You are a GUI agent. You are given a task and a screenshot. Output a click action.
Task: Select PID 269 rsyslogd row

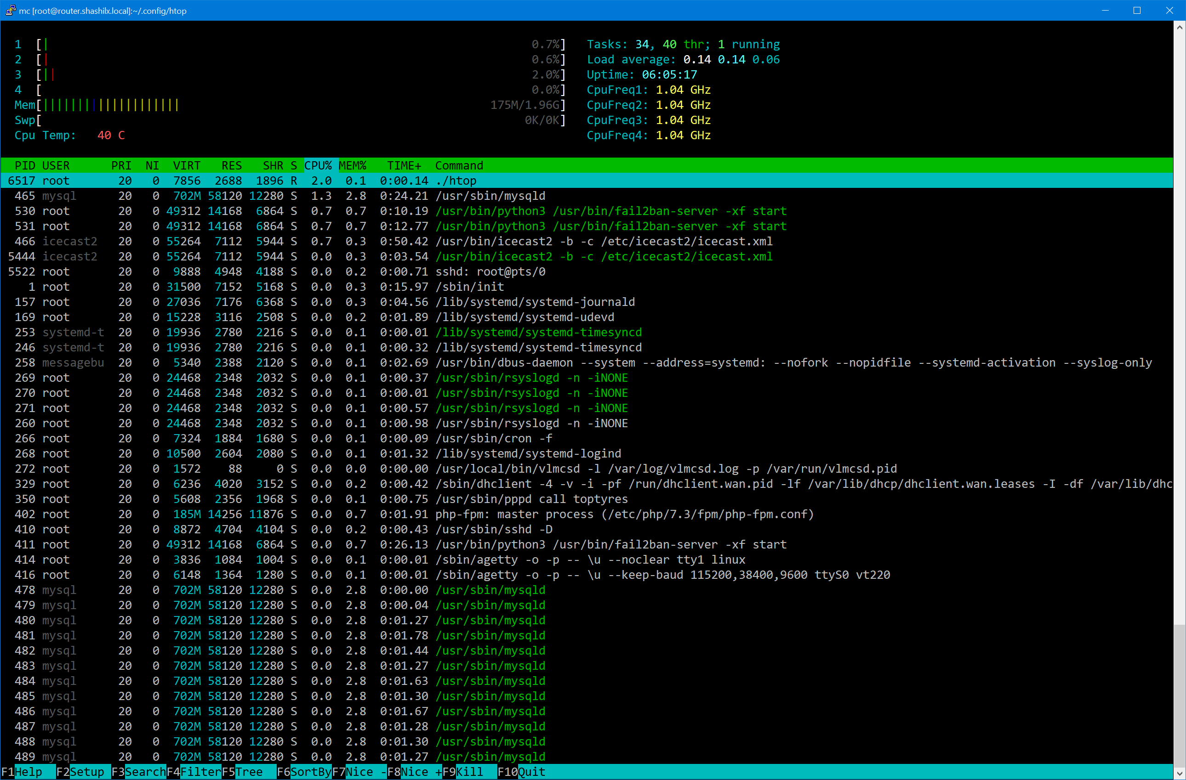pyautogui.click(x=587, y=378)
